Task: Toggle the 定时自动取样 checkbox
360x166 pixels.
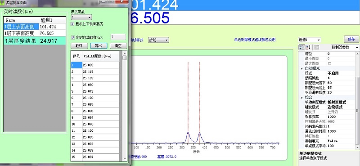Action: pyautogui.click(x=73, y=37)
